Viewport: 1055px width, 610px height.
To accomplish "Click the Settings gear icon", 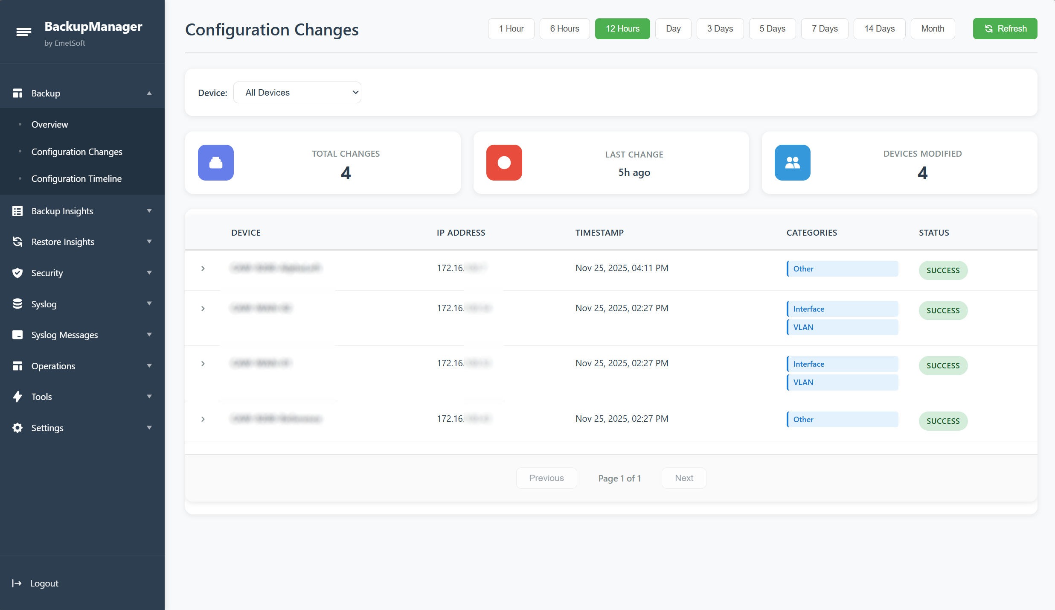I will click(17, 428).
